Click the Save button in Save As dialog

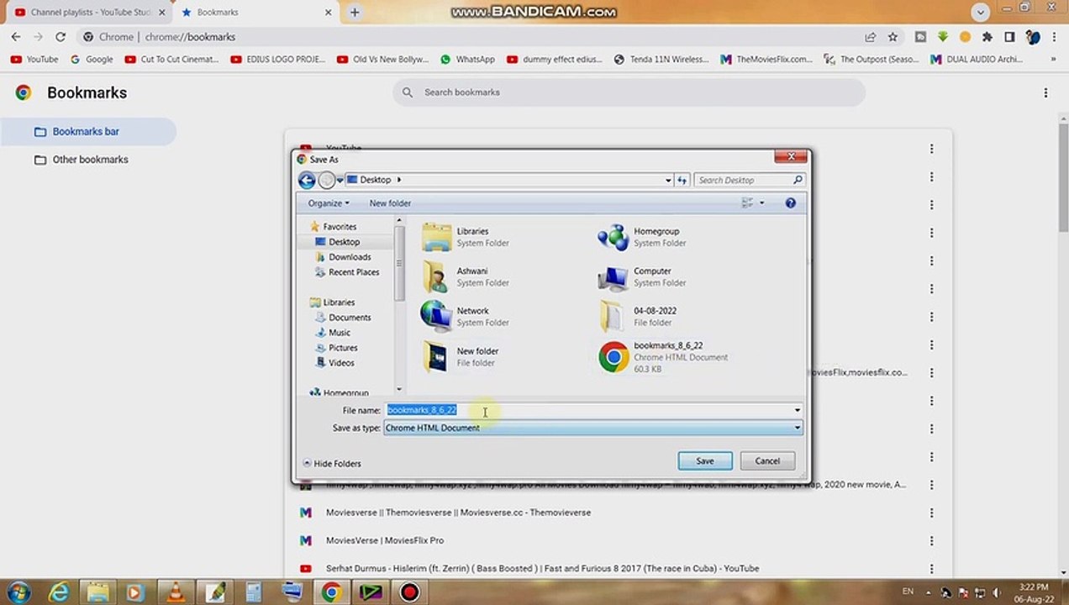point(704,460)
